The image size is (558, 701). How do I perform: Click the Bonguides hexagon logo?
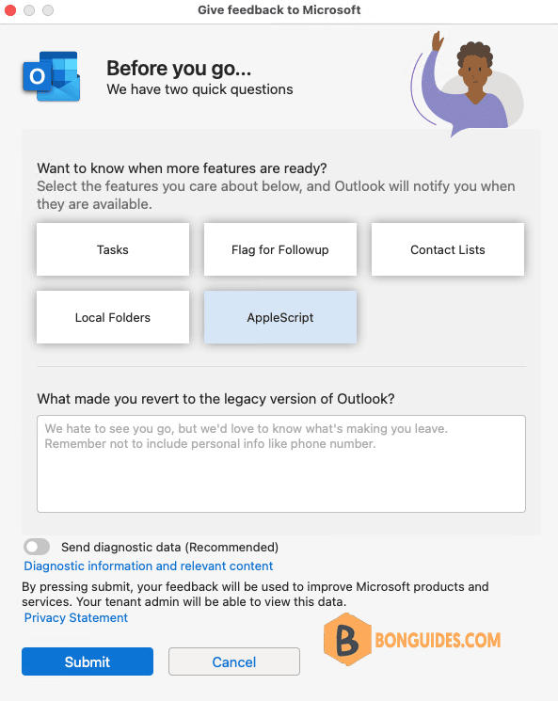coord(347,639)
